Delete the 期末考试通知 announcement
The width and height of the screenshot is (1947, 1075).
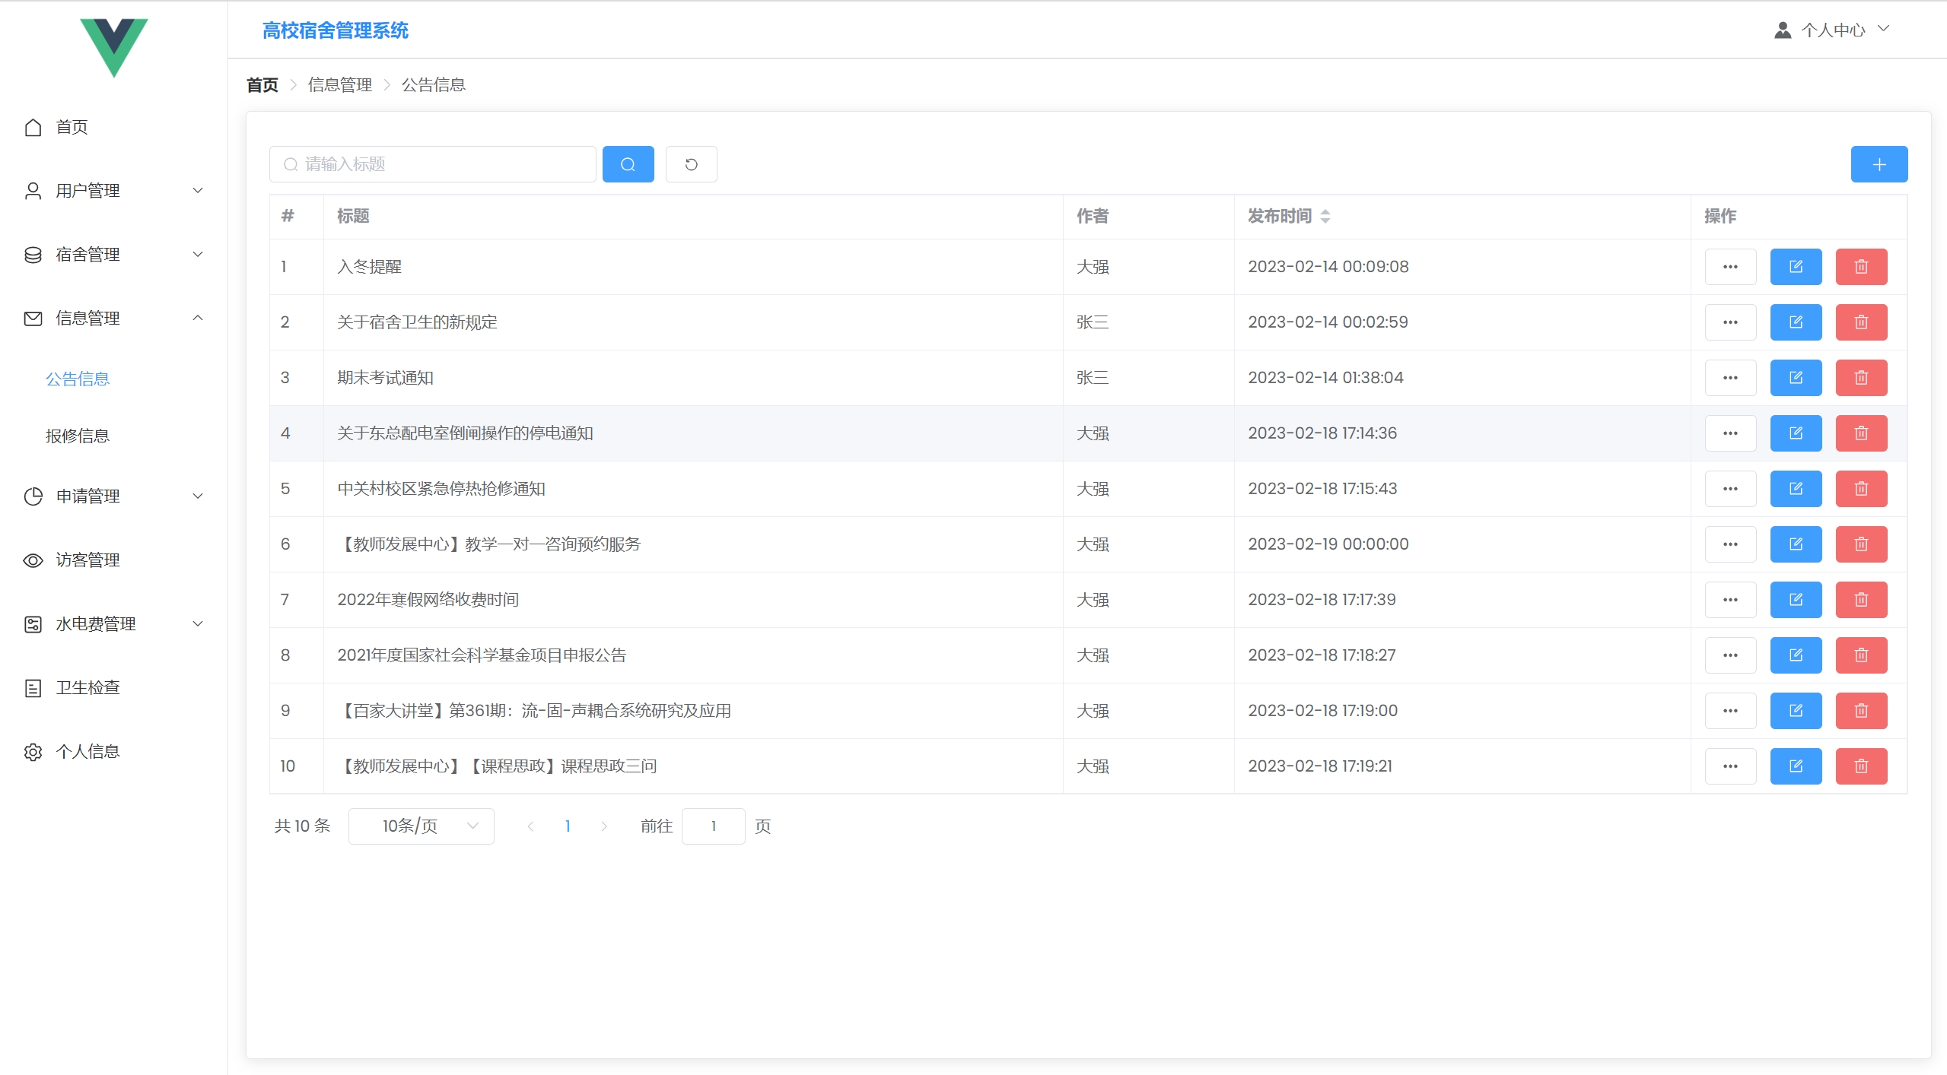(x=1861, y=378)
